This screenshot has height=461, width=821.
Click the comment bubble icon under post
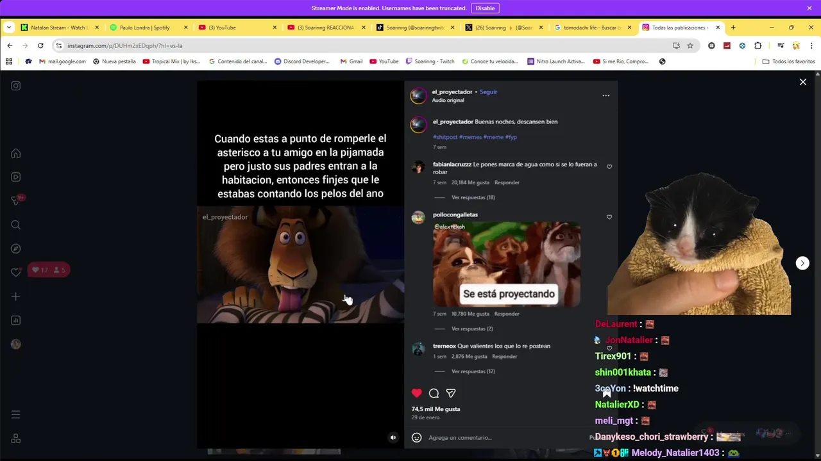tap(434, 393)
